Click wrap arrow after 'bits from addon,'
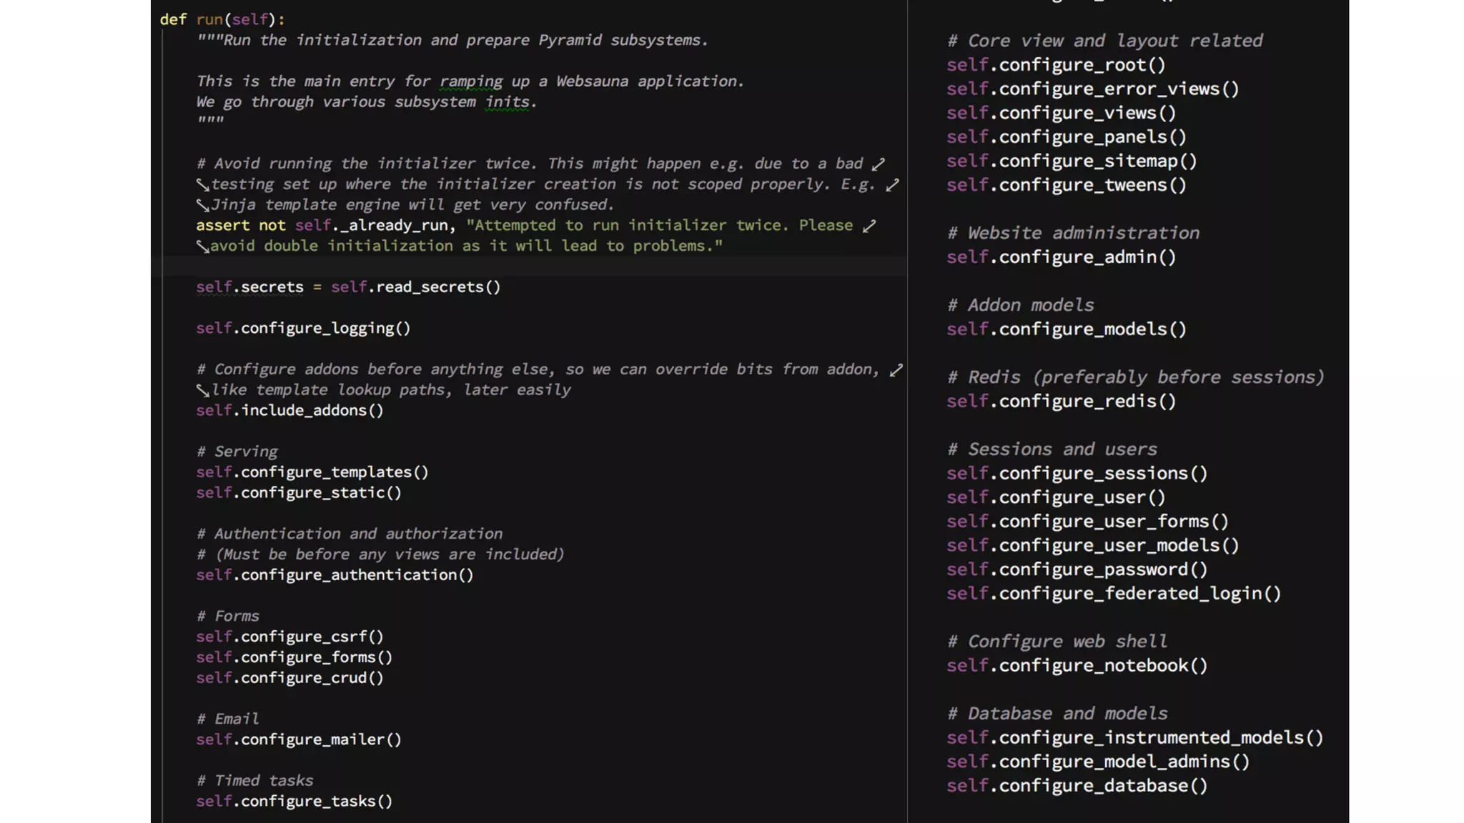 point(896,370)
